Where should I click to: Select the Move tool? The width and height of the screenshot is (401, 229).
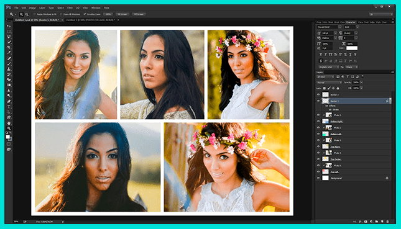tap(9, 26)
